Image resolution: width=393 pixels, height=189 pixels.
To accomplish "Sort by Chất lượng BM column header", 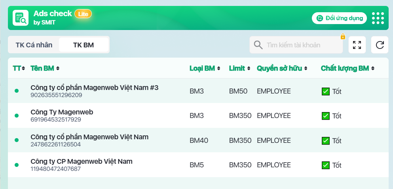I will point(347,68).
